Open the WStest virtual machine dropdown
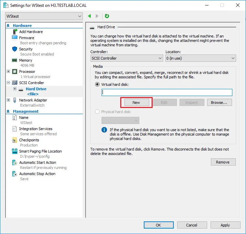Screen dimensions: 246x234 tap(44, 16)
